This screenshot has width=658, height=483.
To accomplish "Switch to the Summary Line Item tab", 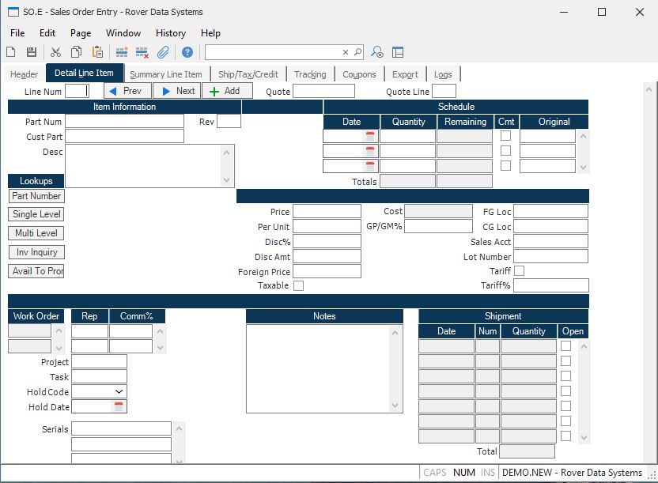I will [165, 74].
